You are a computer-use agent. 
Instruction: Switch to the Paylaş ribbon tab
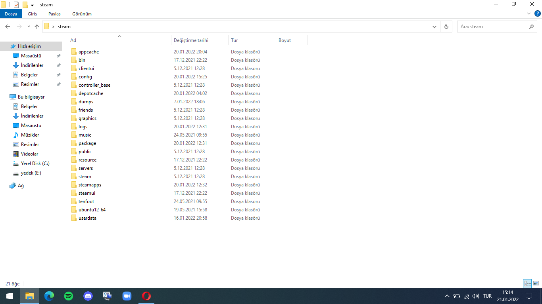click(x=54, y=14)
